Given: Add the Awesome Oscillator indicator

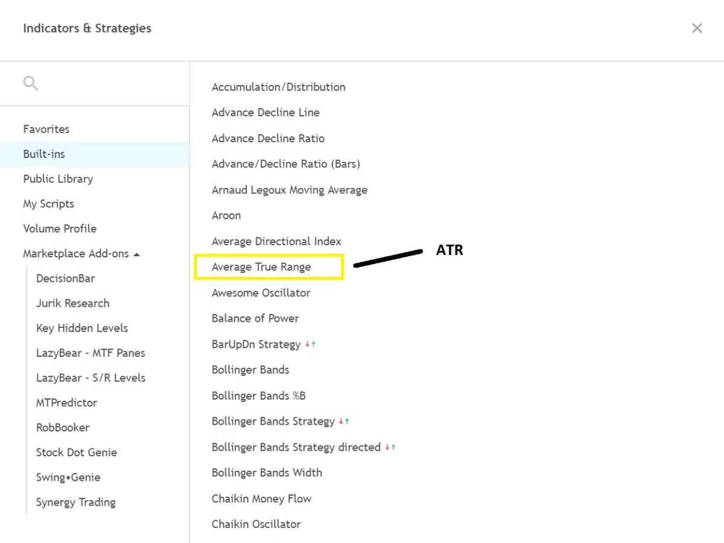Looking at the screenshot, I should coord(261,293).
